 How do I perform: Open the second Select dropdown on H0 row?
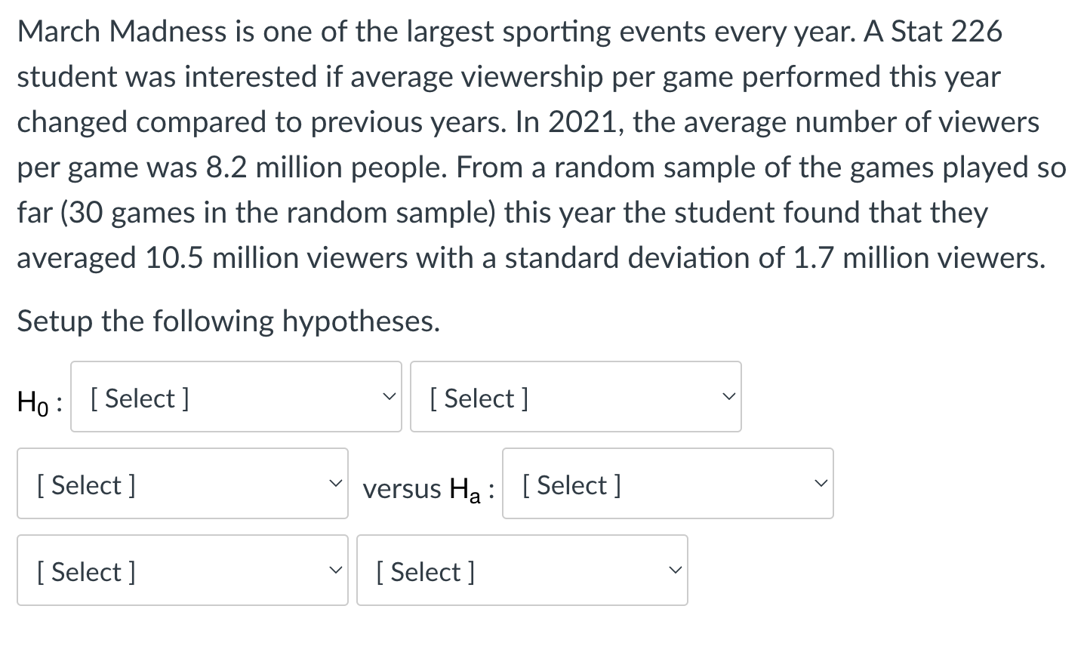click(575, 397)
